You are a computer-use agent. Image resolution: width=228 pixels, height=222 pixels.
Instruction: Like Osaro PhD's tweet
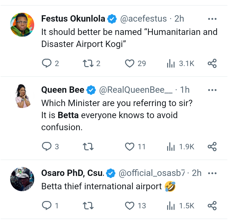point(130,206)
